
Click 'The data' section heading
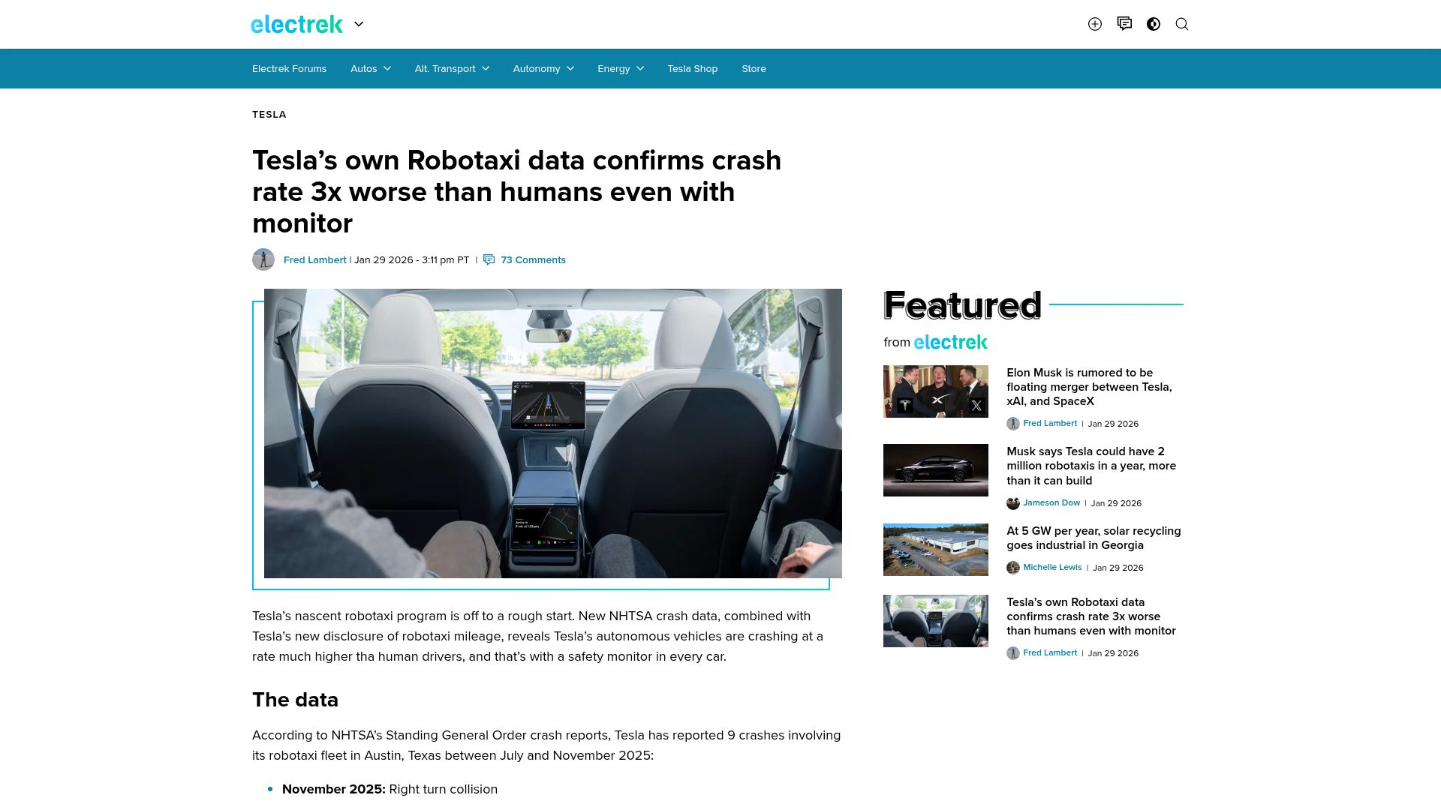[295, 700]
